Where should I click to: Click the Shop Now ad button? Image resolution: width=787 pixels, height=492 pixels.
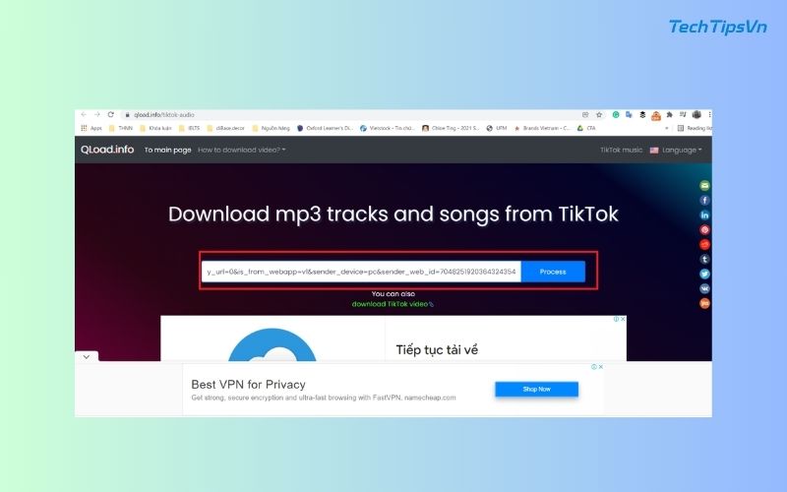point(536,389)
